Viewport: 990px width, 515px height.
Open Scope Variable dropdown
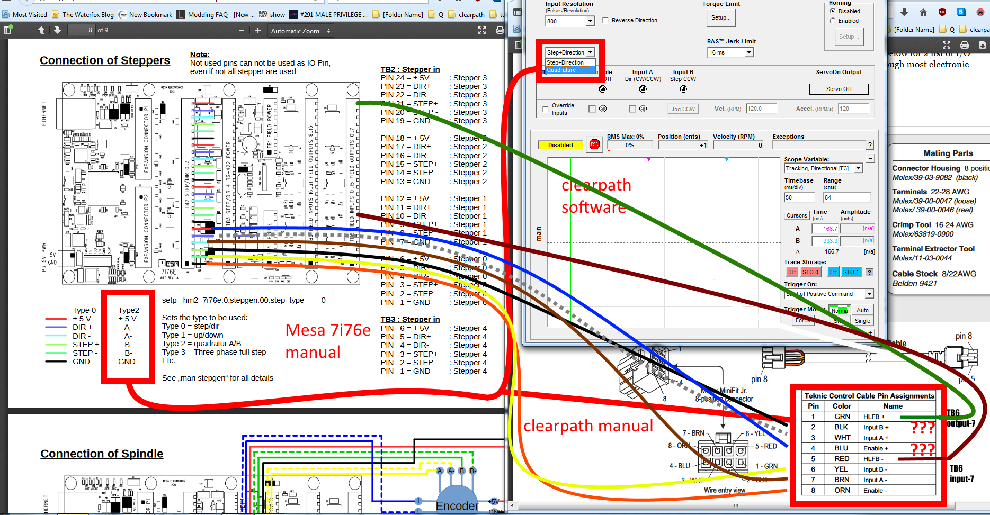(823, 168)
